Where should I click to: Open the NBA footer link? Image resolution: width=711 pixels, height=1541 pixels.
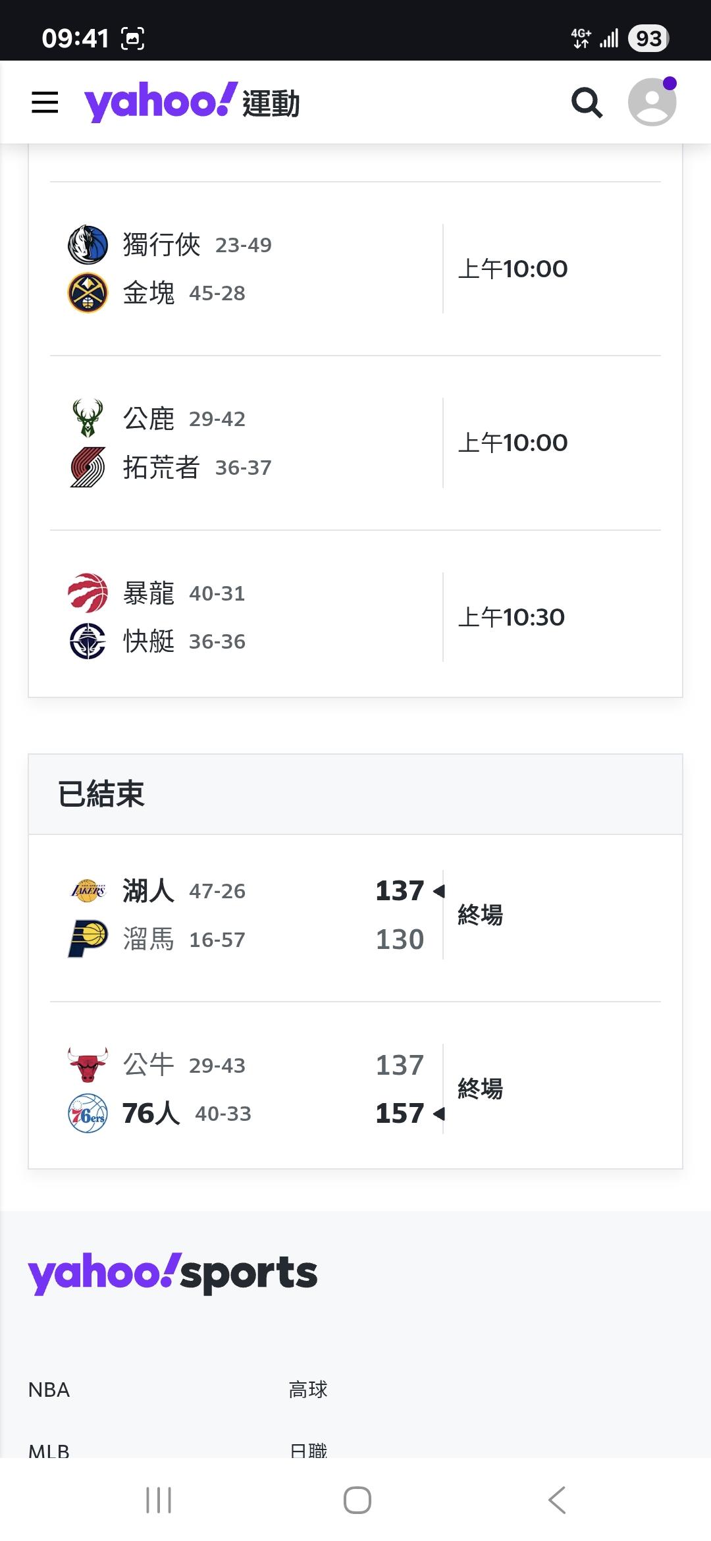coord(49,1390)
